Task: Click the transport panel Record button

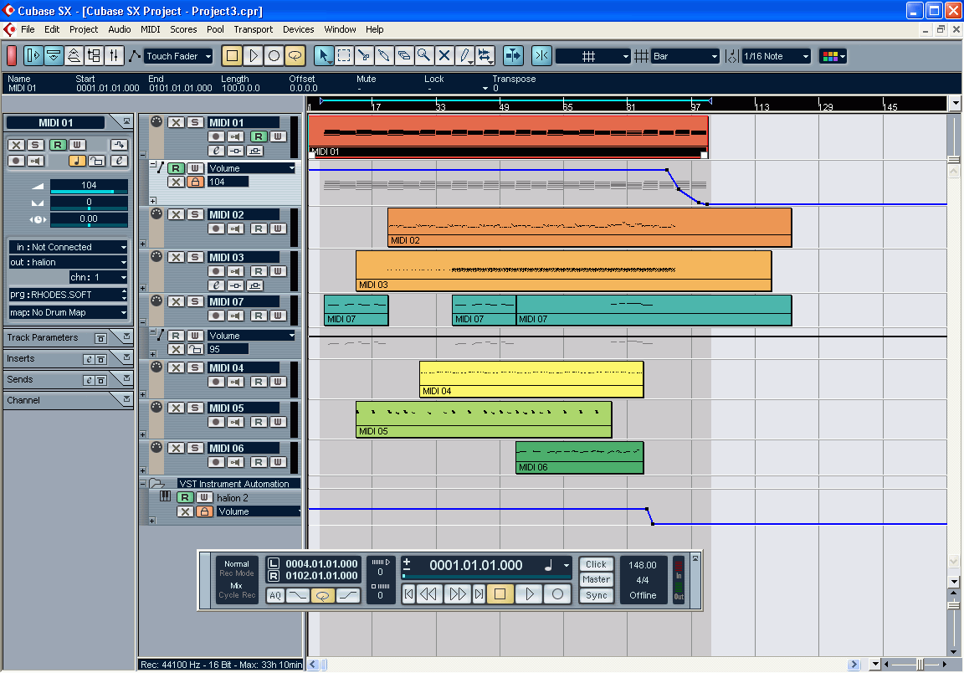Action: [557, 594]
